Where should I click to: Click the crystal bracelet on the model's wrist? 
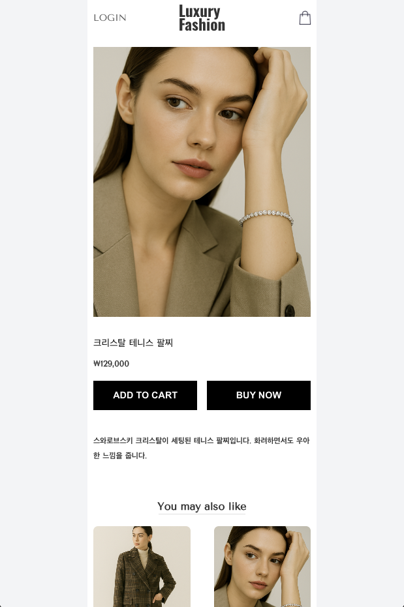[x=266, y=217]
